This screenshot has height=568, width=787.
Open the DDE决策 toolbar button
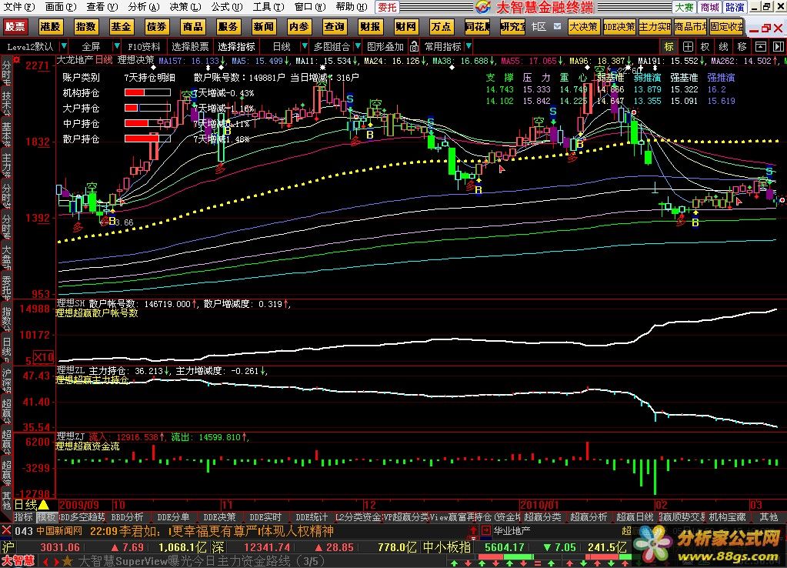point(619,27)
